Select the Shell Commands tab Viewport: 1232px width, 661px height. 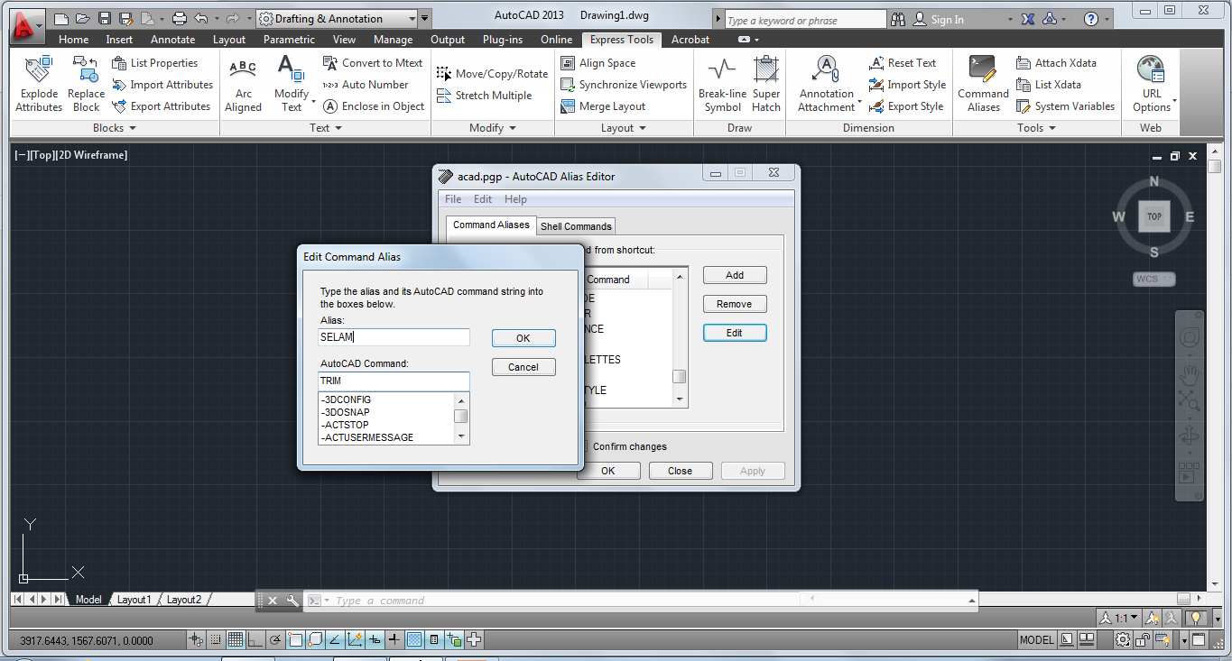(576, 226)
